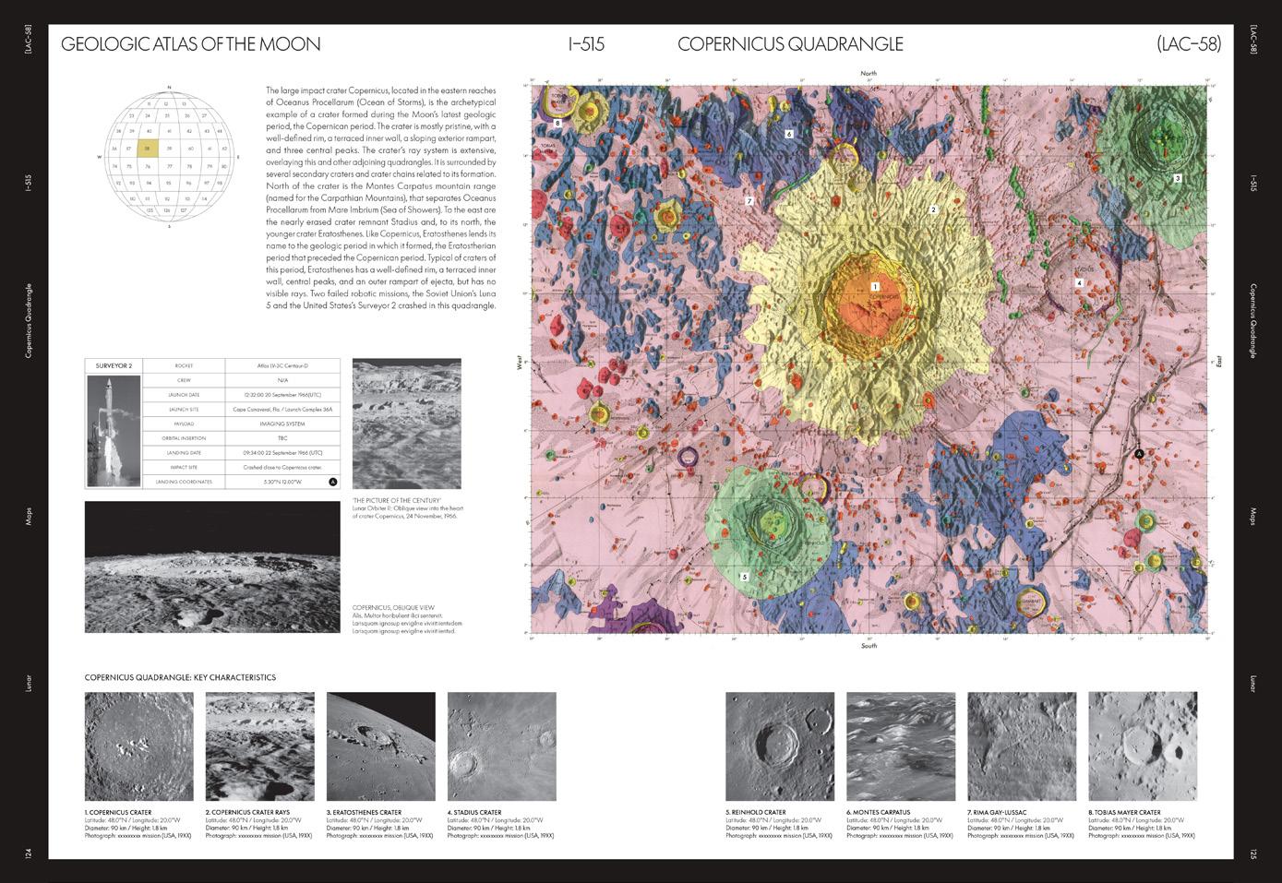Select map marker 6 on Montes Carpatus

(789, 134)
